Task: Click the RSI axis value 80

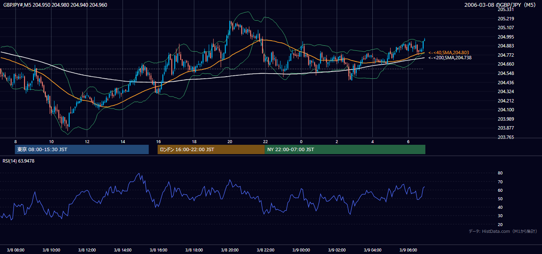Action: tap(500, 173)
